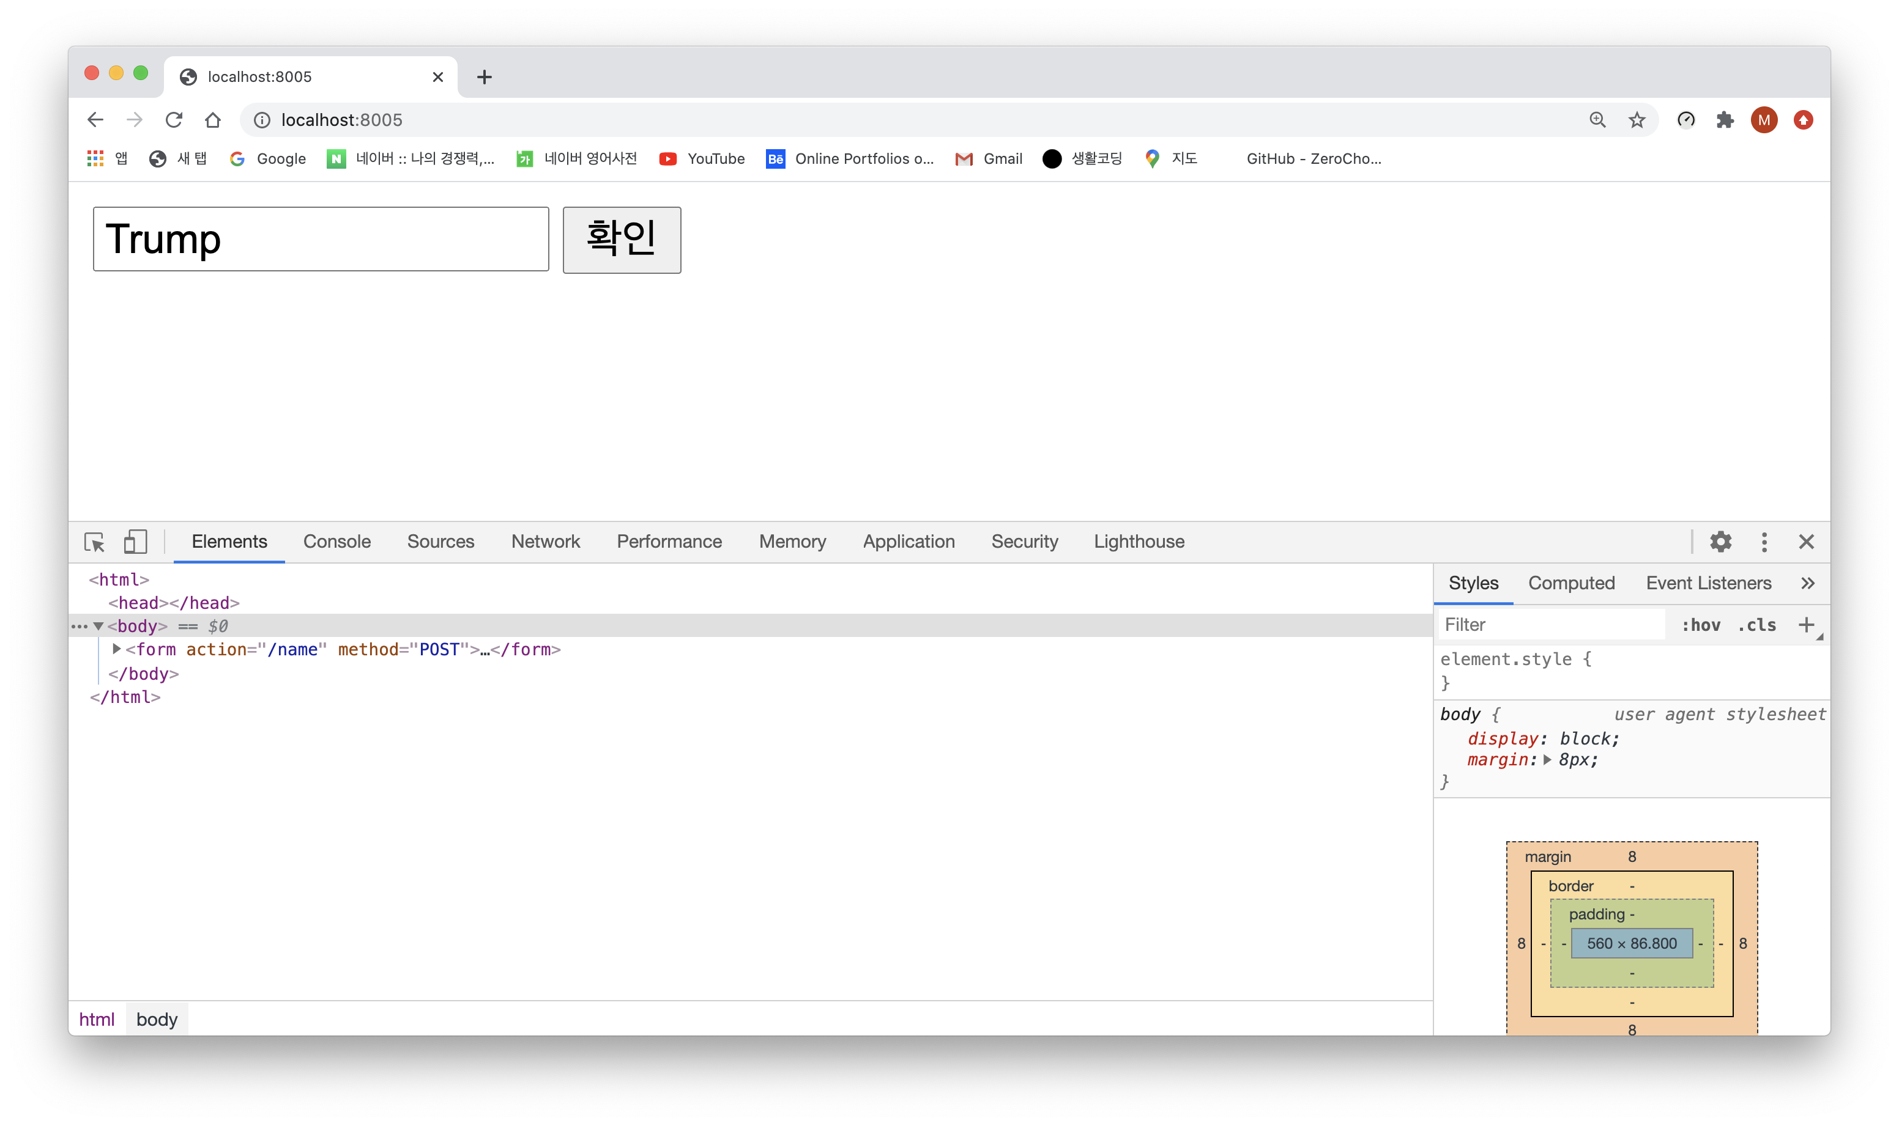Screen dimensions: 1899x1126
Task: Go to browser home icon
Action: coord(213,120)
